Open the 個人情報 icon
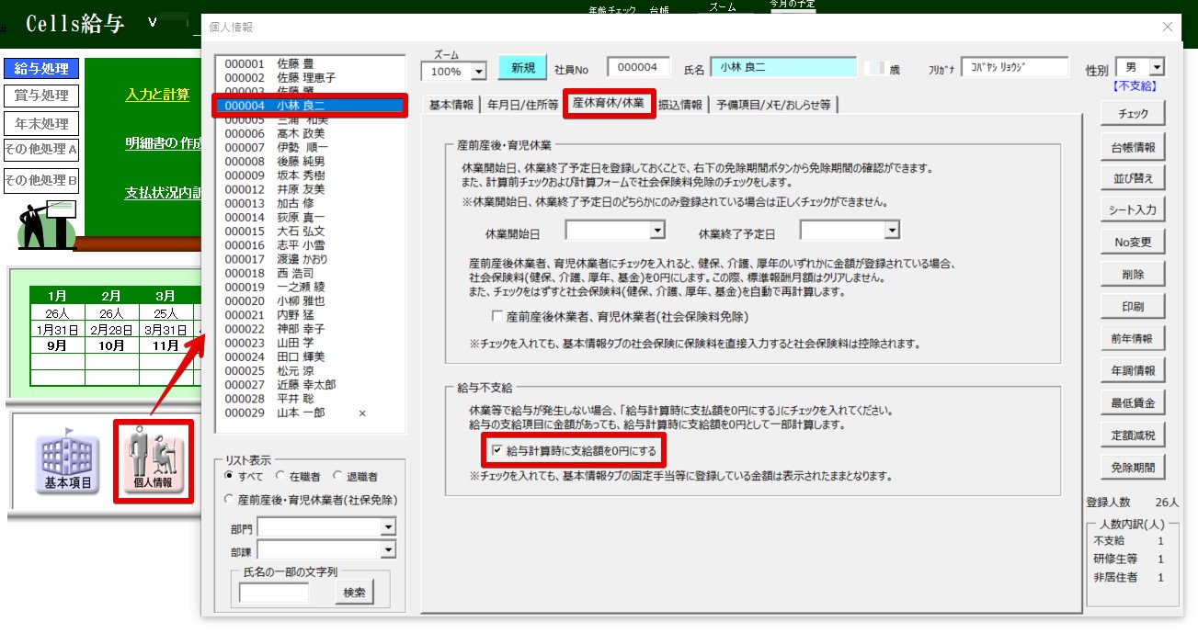Screen dimensions: 1198x633 (x=153, y=461)
